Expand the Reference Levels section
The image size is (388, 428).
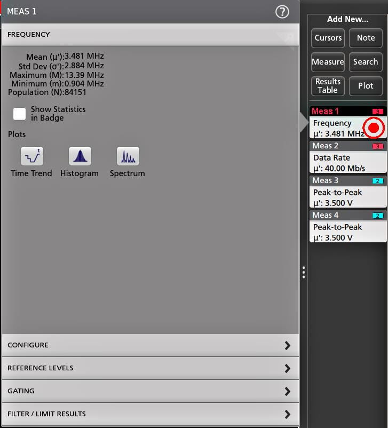pos(149,368)
